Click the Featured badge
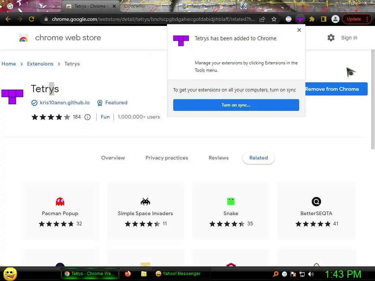The height and width of the screenshot is (281, 375). click(x=112, y=102)
